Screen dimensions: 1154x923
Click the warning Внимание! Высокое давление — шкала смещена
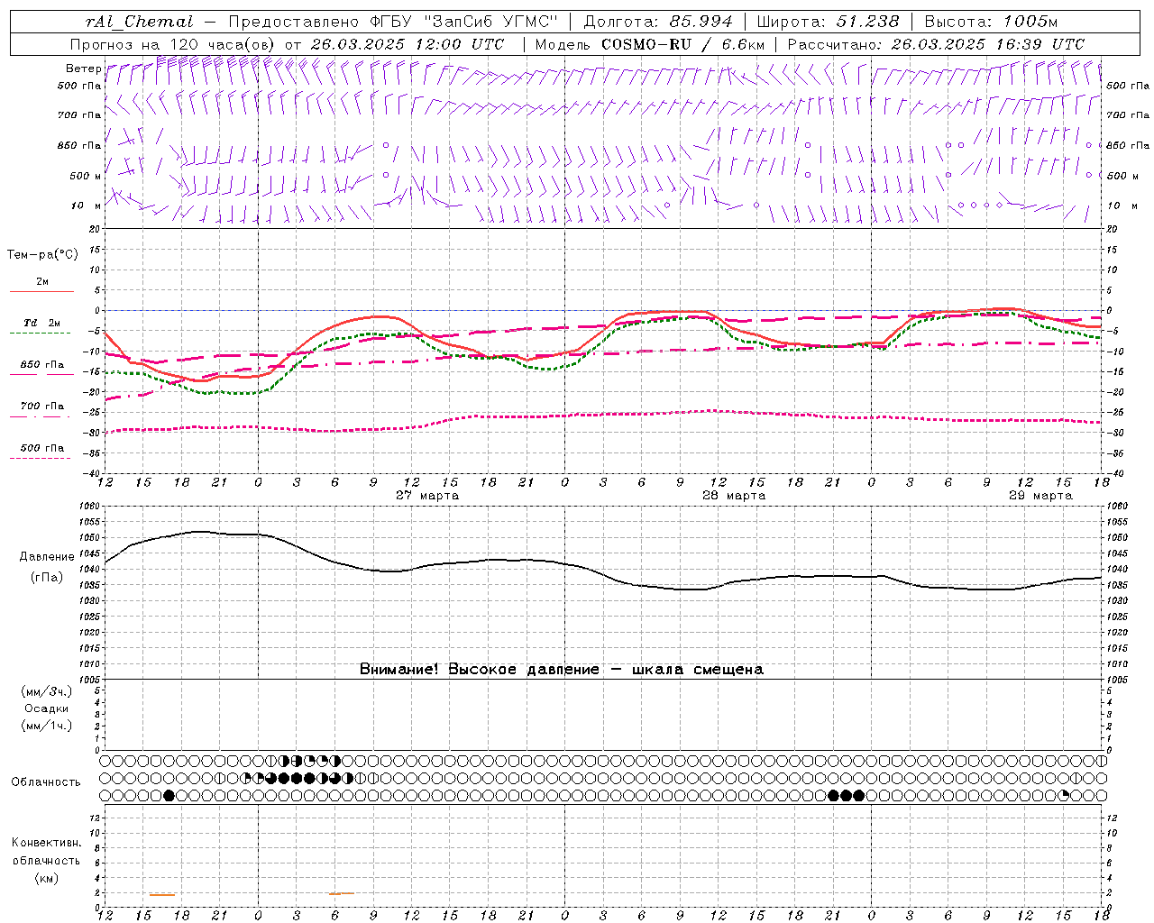coord(562,670)
